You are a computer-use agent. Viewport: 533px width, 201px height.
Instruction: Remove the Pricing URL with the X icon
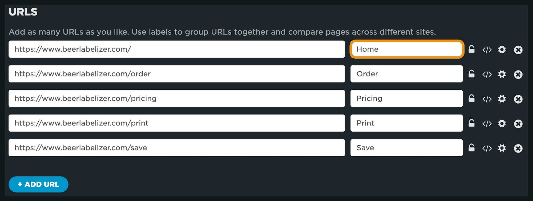tap(518, 99)
